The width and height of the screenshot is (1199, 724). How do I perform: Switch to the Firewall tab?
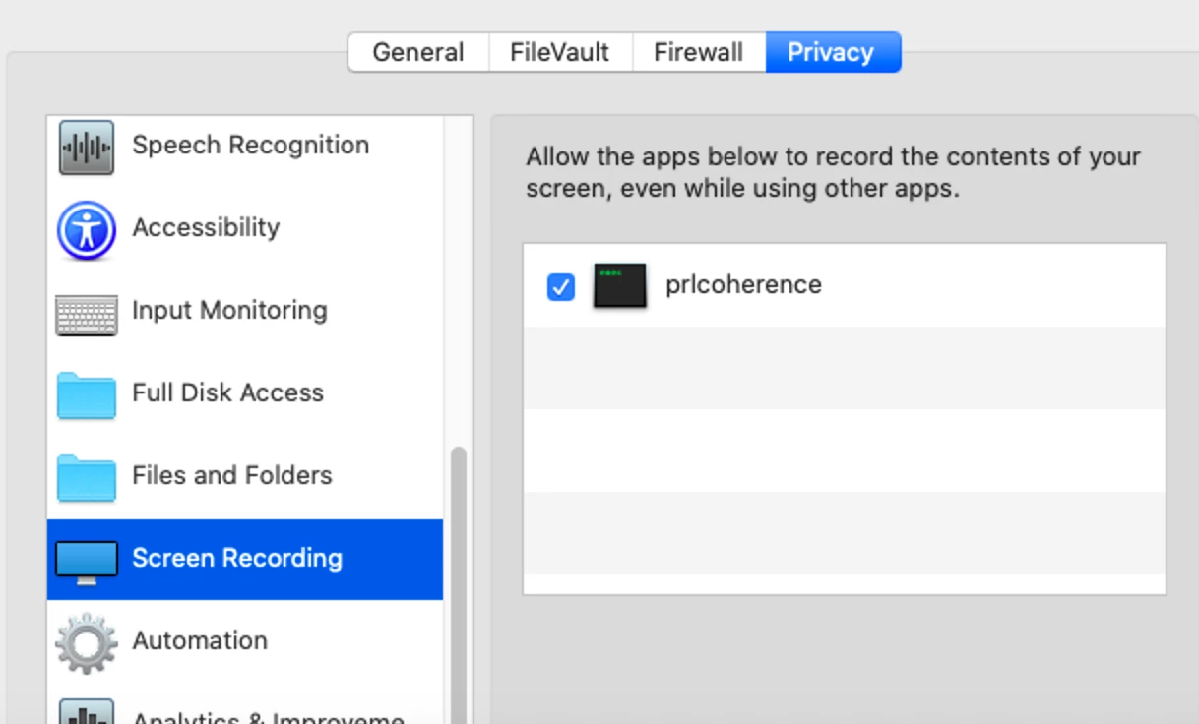699,52
